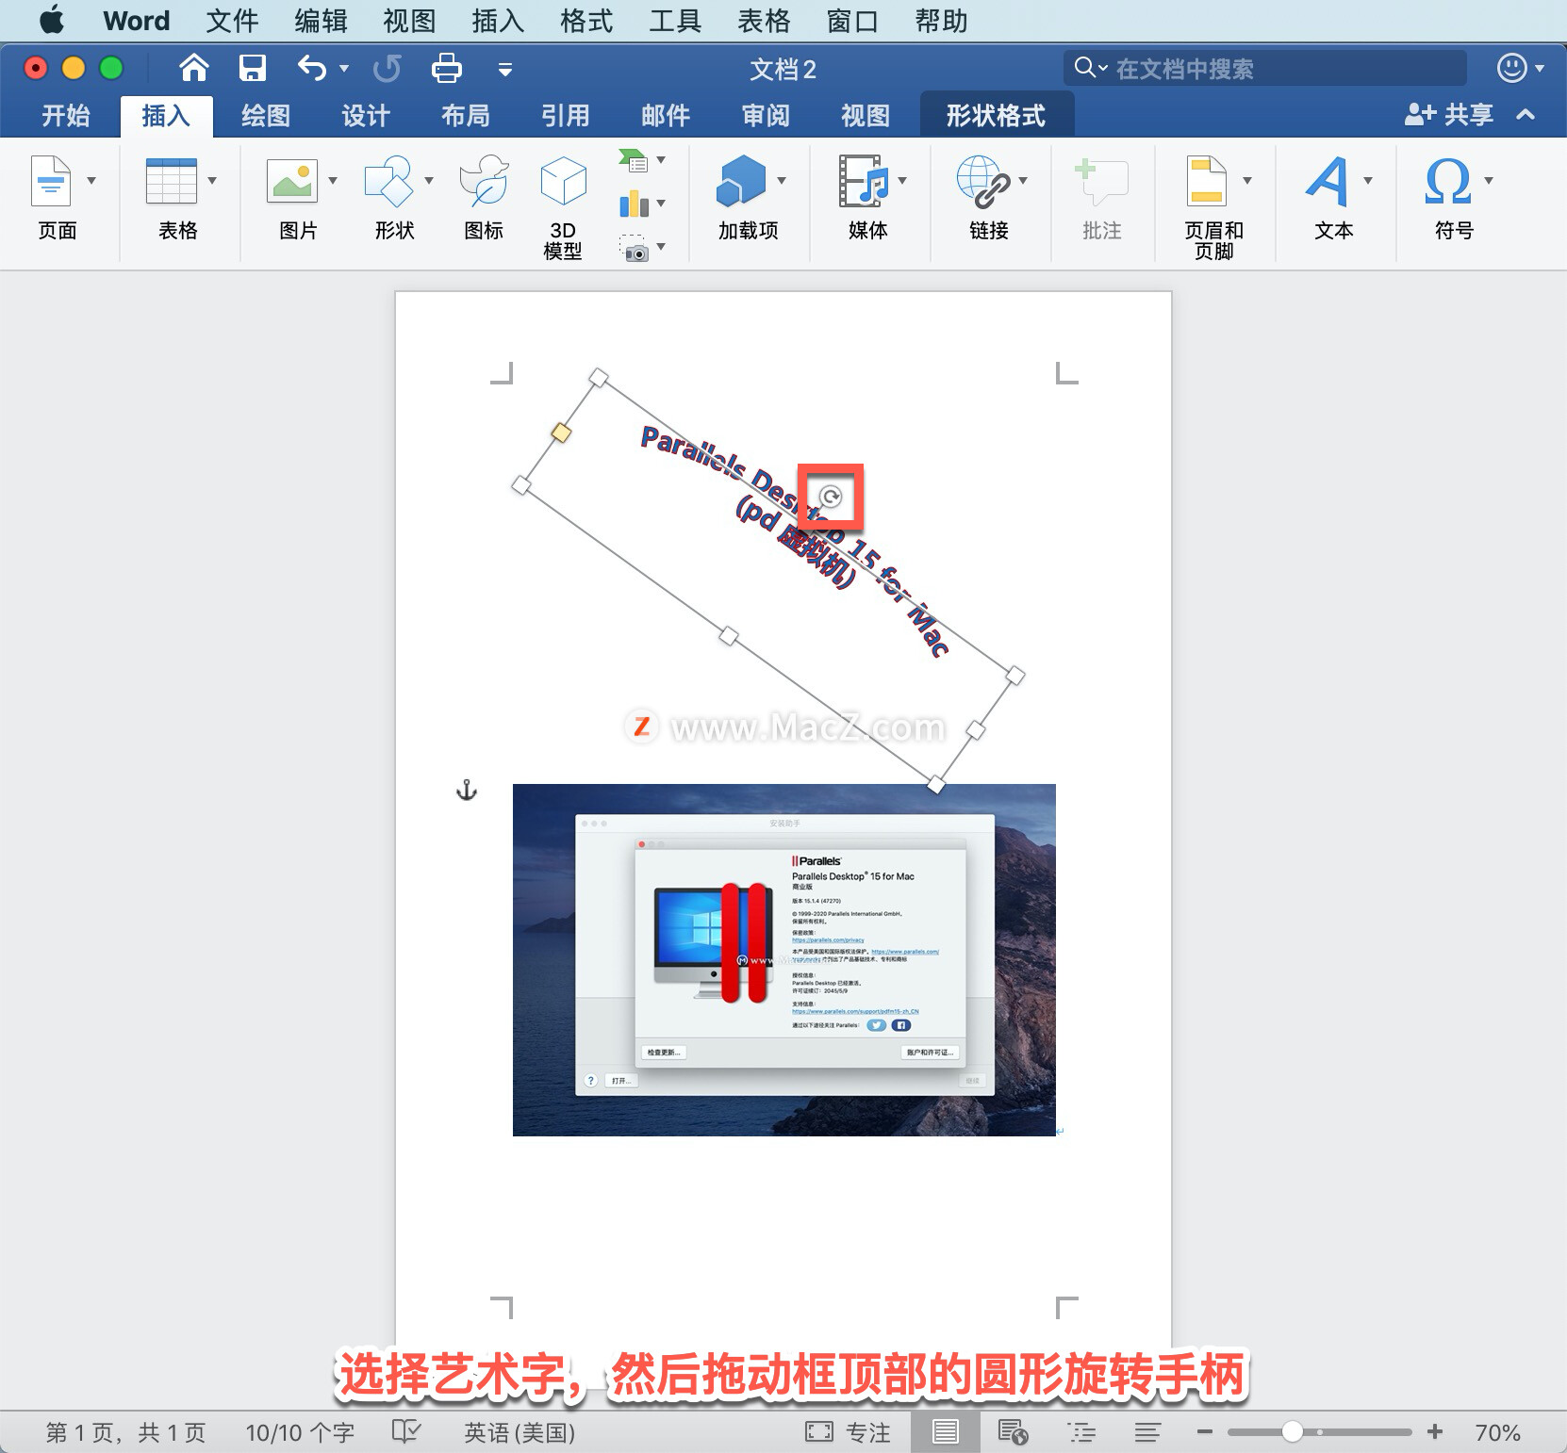1567x1453 pixels.
Task: Save the document with floppy icon
Action: (x=252, y=68)
